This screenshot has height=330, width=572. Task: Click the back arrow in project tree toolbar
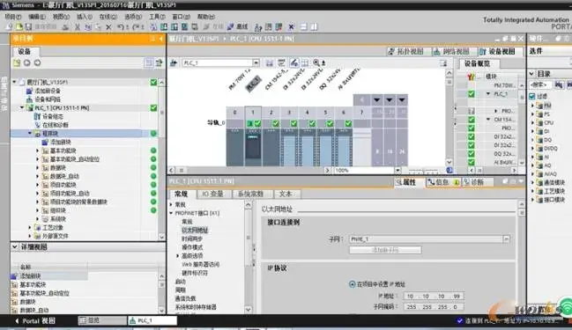(x=27, y=62)
